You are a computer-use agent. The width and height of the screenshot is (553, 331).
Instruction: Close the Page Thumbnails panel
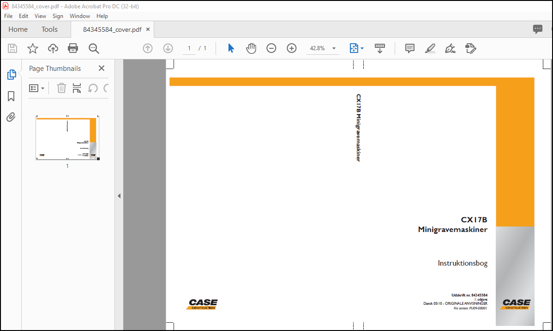(102, 68)
